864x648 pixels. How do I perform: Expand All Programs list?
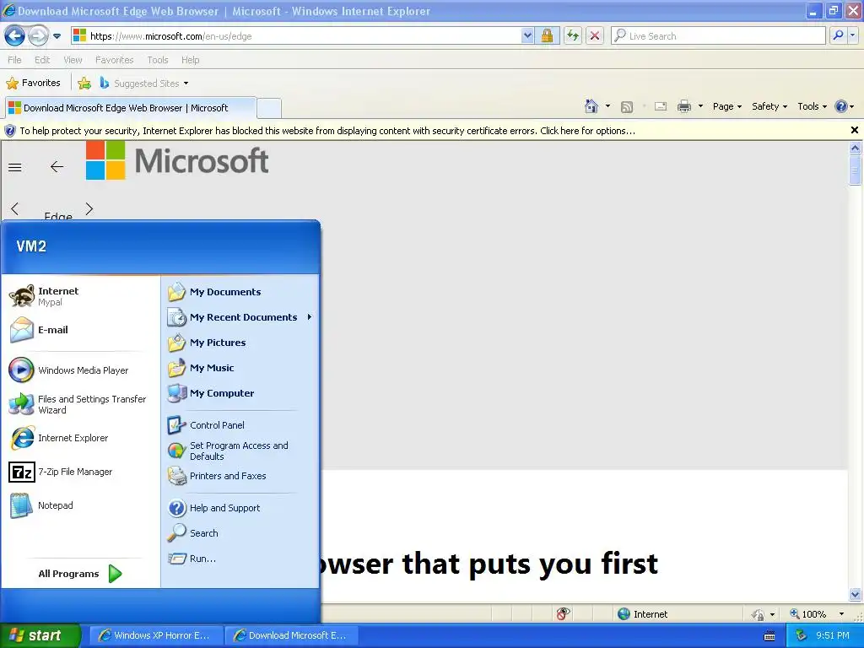[81, 574]
